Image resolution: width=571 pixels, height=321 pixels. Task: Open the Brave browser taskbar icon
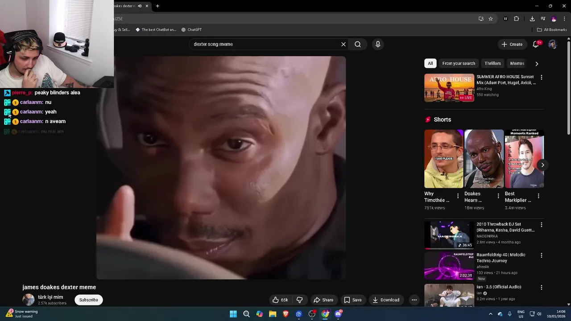click(286, 314)
